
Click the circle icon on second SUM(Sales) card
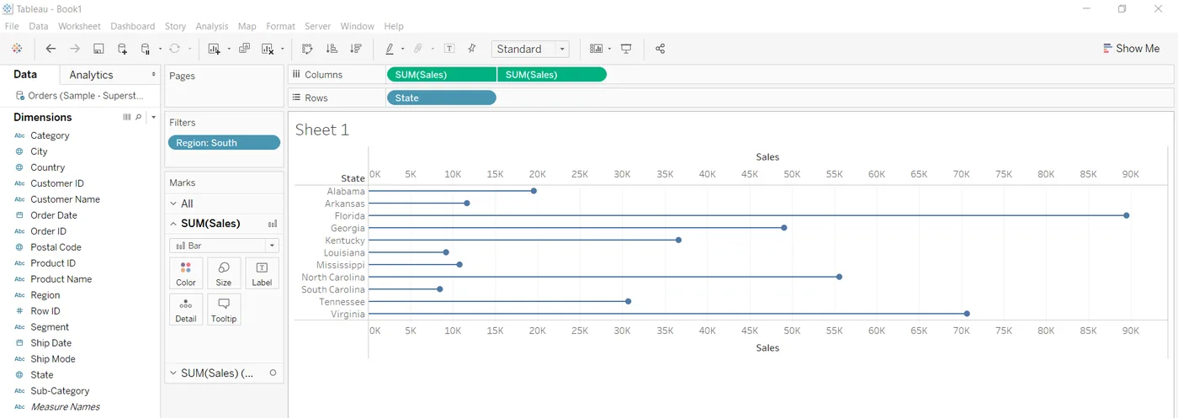pyautogui.click(x=273, y=373)
